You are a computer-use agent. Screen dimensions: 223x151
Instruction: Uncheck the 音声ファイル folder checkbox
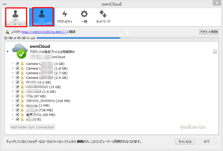pos(18,115)
